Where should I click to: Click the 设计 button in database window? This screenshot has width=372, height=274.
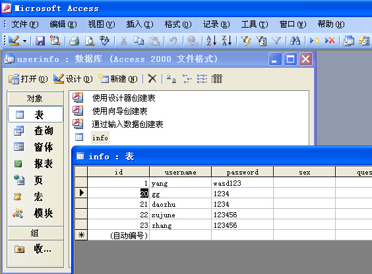(x=73, y=79)
